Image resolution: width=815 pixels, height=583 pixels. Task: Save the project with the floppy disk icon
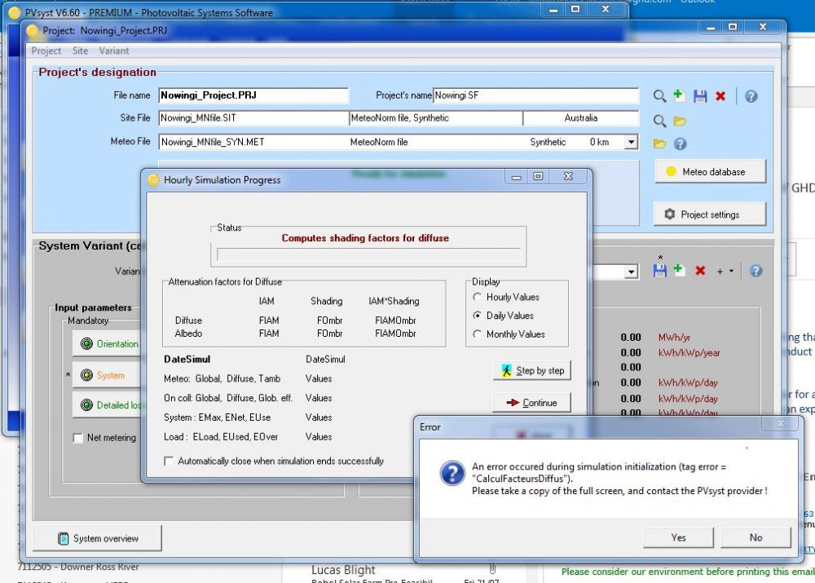(x=699, y=96)
